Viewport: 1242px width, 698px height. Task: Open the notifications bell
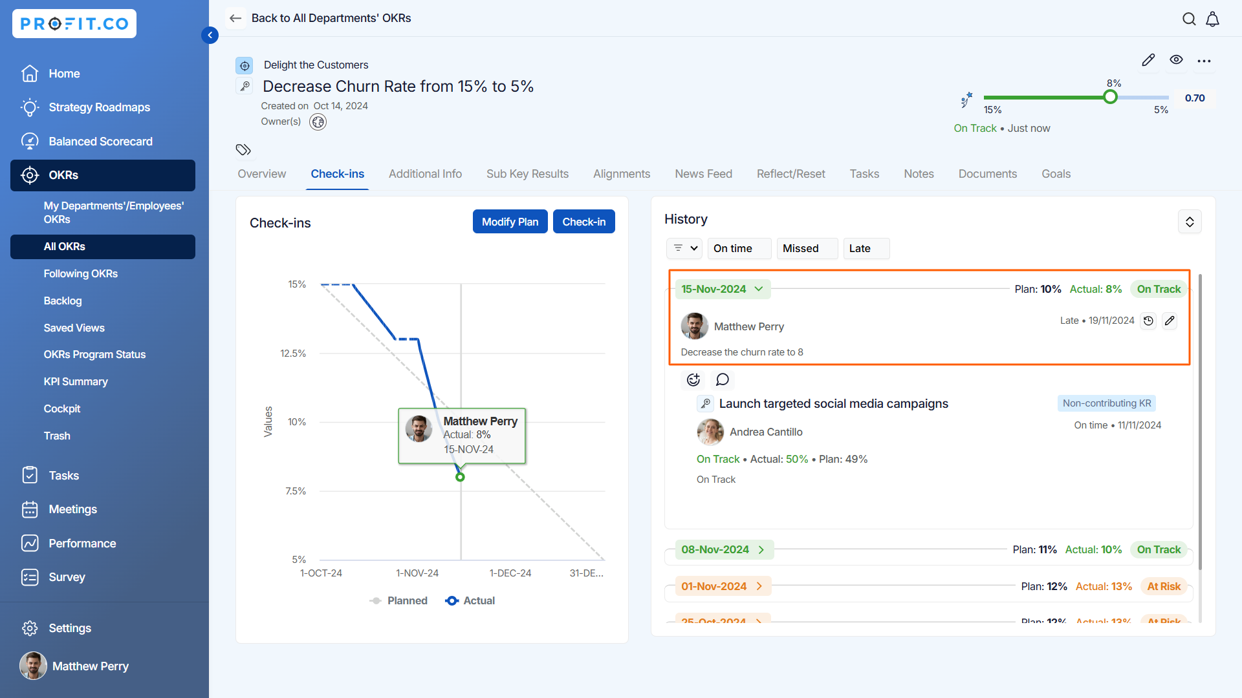[x=1213, y=19]
